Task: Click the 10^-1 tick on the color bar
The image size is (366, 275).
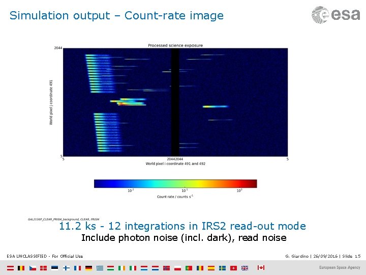Action: click(185, 190)
